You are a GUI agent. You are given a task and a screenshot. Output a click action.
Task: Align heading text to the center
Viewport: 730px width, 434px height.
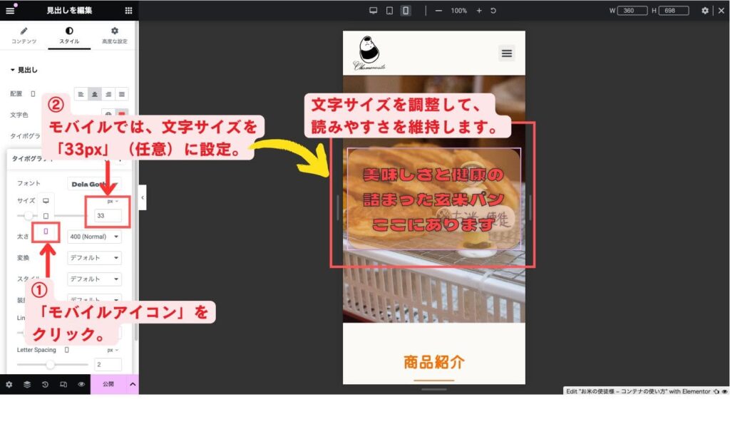pos(95,94)
